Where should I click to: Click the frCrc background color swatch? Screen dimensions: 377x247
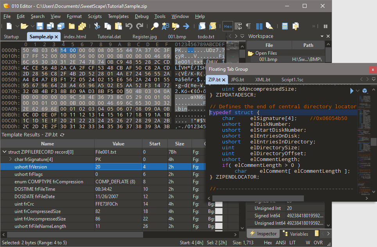219,204
